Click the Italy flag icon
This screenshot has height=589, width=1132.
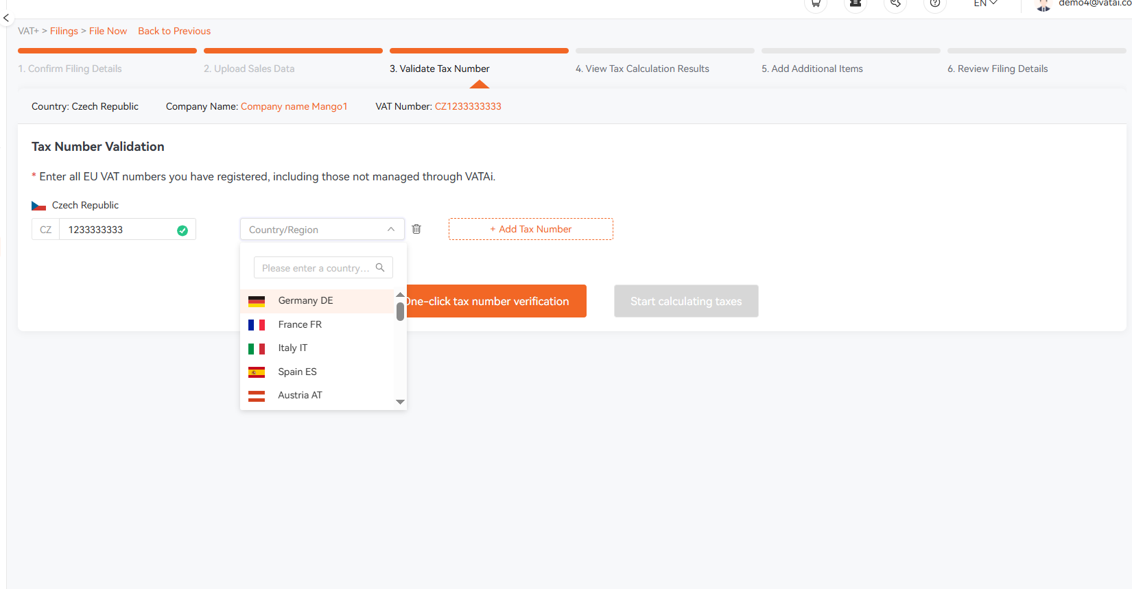(257, 348)
